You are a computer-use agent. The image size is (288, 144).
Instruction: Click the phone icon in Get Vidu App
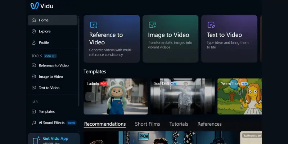click(x=35, y=141)
